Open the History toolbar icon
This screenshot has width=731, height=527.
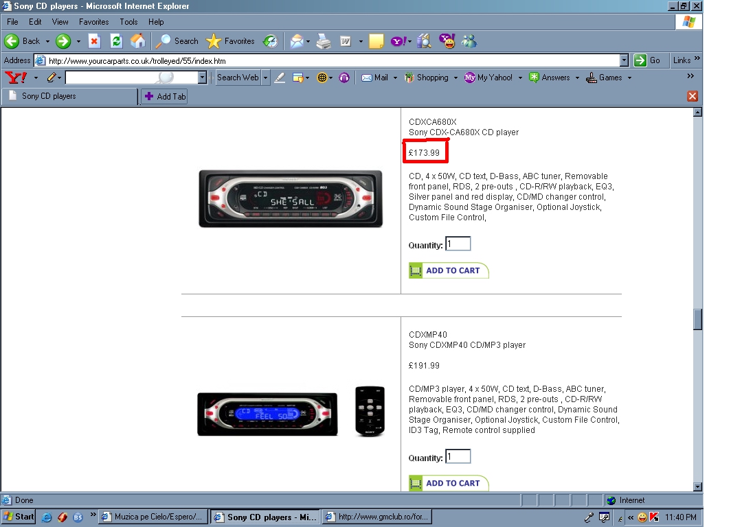[x=271, y=41]
